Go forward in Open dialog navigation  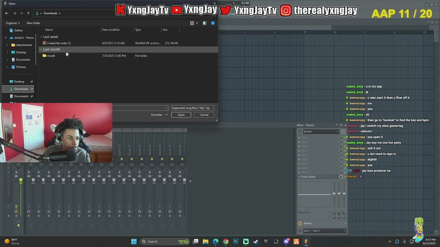(x=14, y=13)
